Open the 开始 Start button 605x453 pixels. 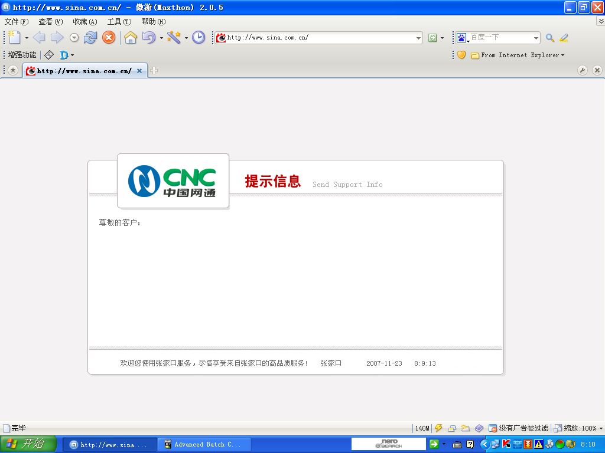point(28,444)
